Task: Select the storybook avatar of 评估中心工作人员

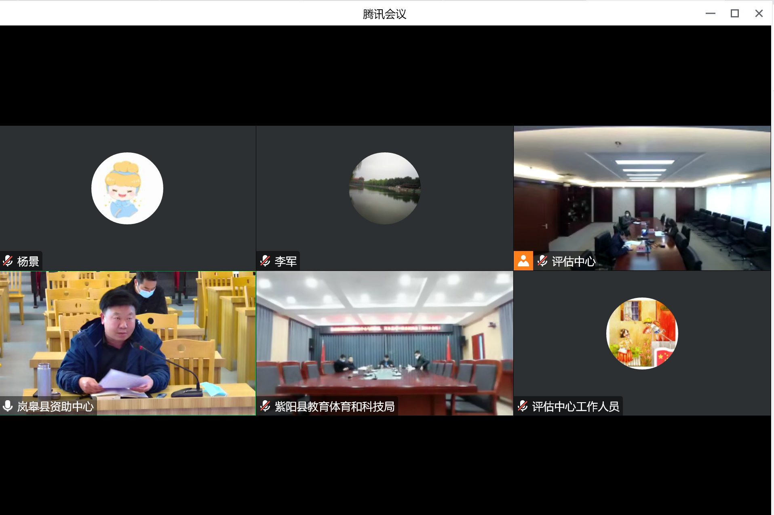Action: click(642, 333)
